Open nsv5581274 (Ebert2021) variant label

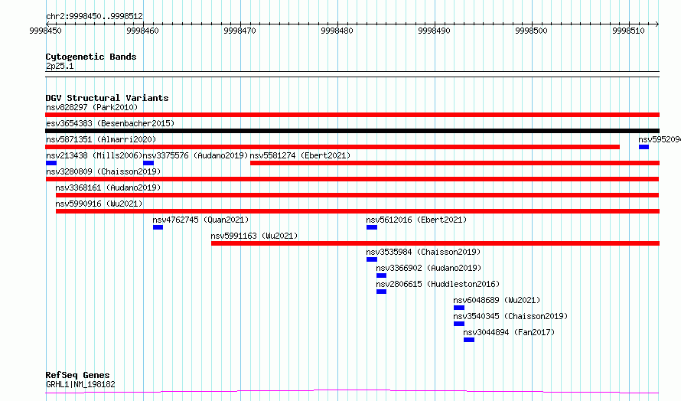point(300,155)
